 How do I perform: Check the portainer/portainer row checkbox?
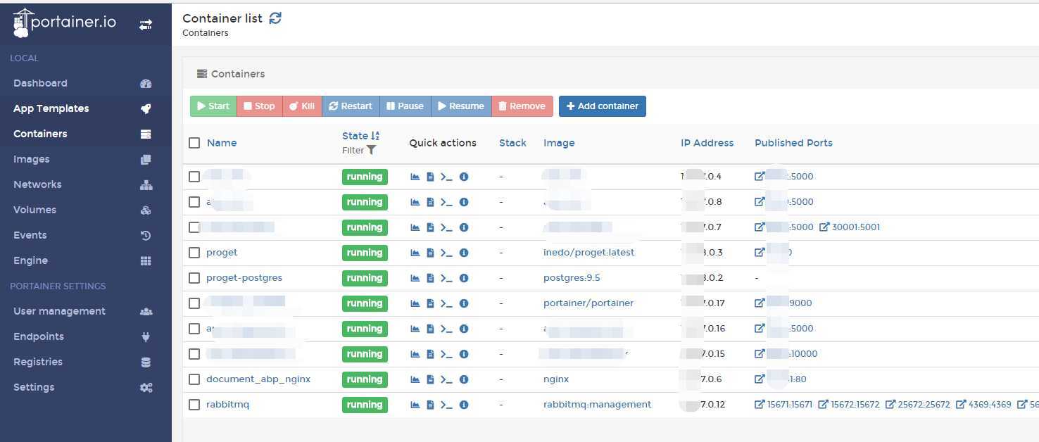[x=194, y=303]
